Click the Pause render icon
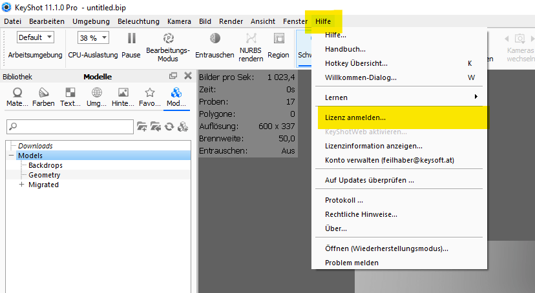The image size is (535, 293). point(132,38)
